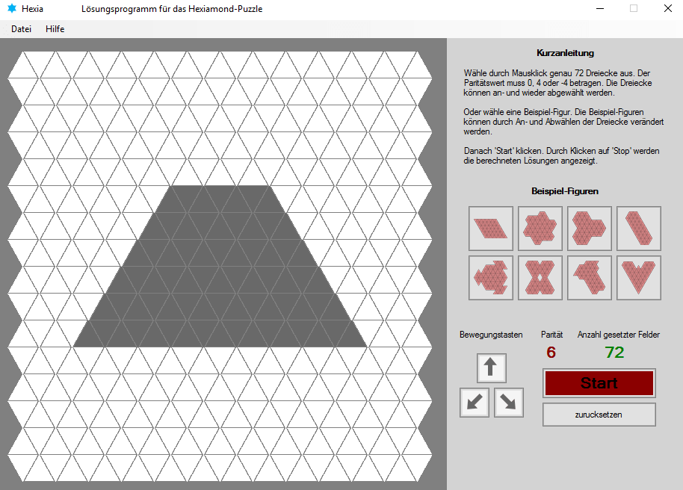Pick the slanted narrow bar example figure
Image resolution: width=683 pixels, height=490 pixels.
(x=639, y=229)
